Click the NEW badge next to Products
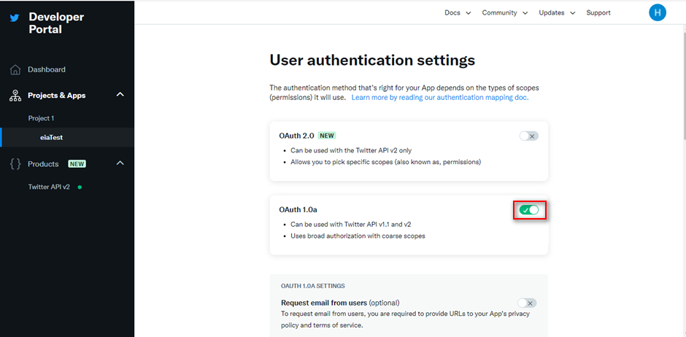Viewport: 686px width, 337px height. click(x=77, y=164)
